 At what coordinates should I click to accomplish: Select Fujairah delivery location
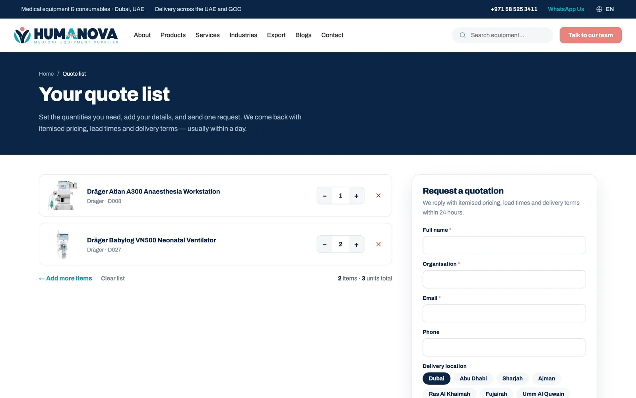(496, 394)
